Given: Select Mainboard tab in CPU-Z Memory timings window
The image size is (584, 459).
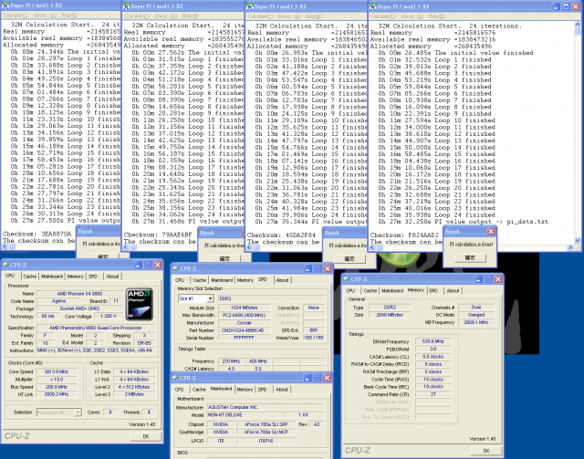Looking at the screenshot, I should (392, 290).
